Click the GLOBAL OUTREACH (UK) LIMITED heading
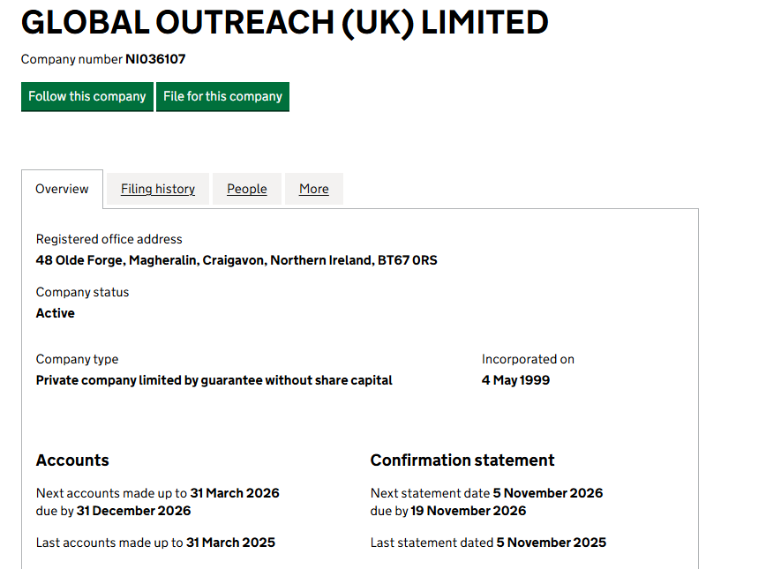 point(284,22)
